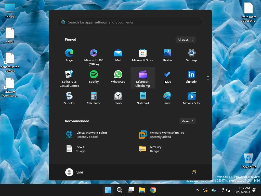The width and height of the screenshot is (261, 196).
Task: Open the power options button
Action: coord(194,172)
